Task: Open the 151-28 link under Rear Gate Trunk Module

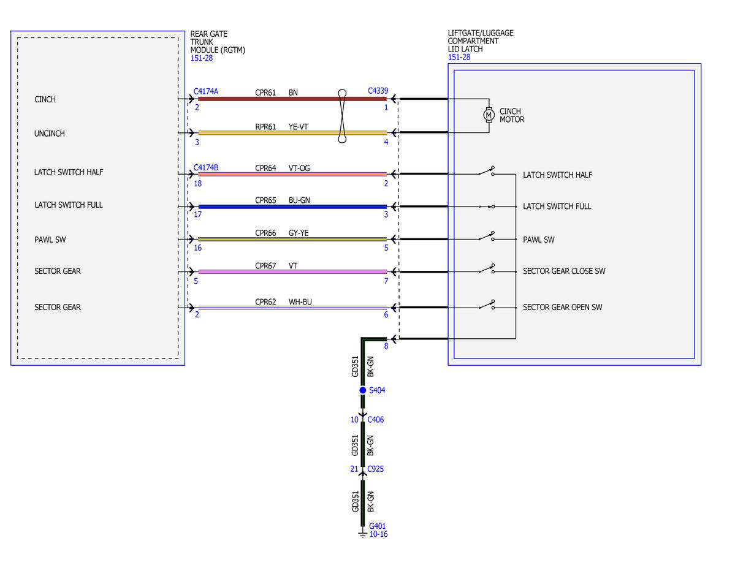Action: 202,58
